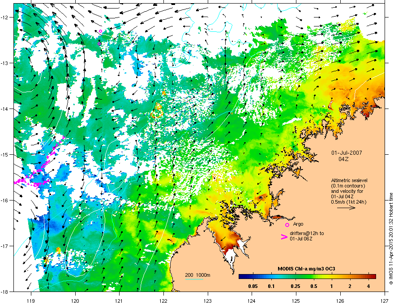The image size is (394, 305).
Task: Click the magenta drifter arrowhead legend symbol
Action: pyautogui.click(x=284, y=236)
